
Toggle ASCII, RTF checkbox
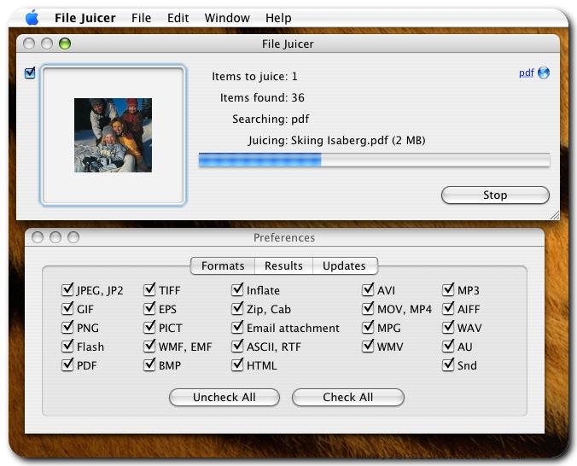[237, 346]
